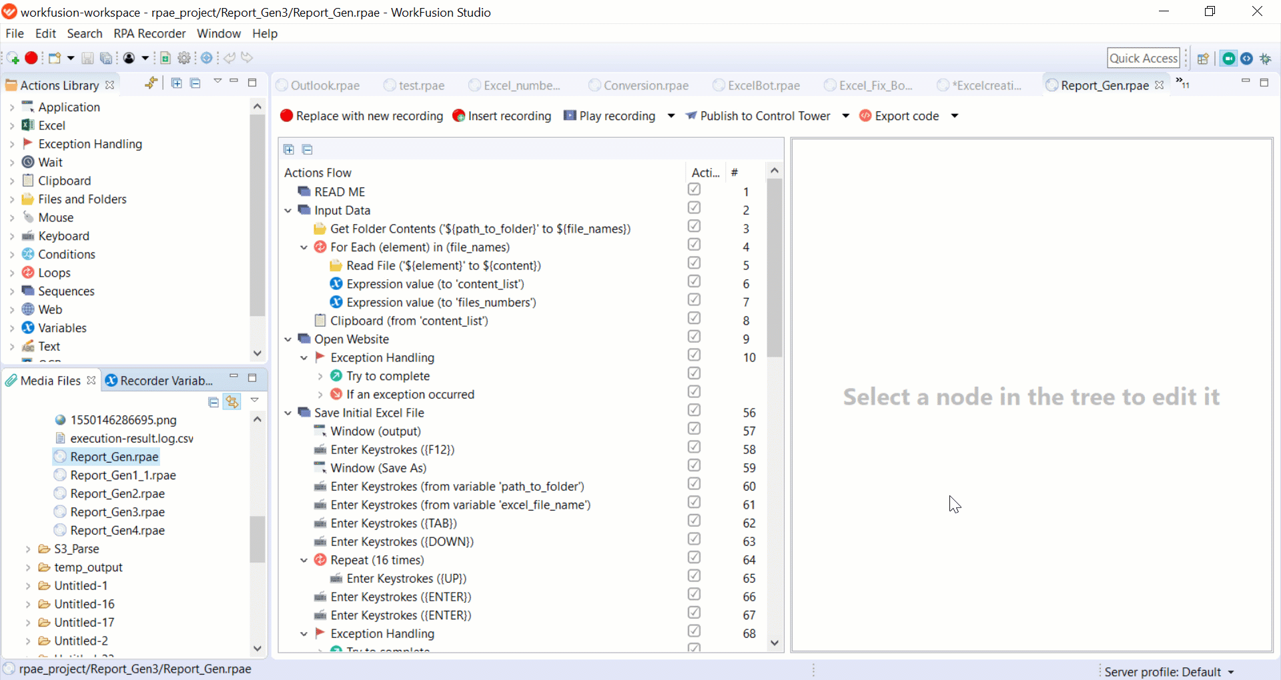1281x680 pixels.
Task: Show the hidden editor tabs list
Action: coord(1183,83)
